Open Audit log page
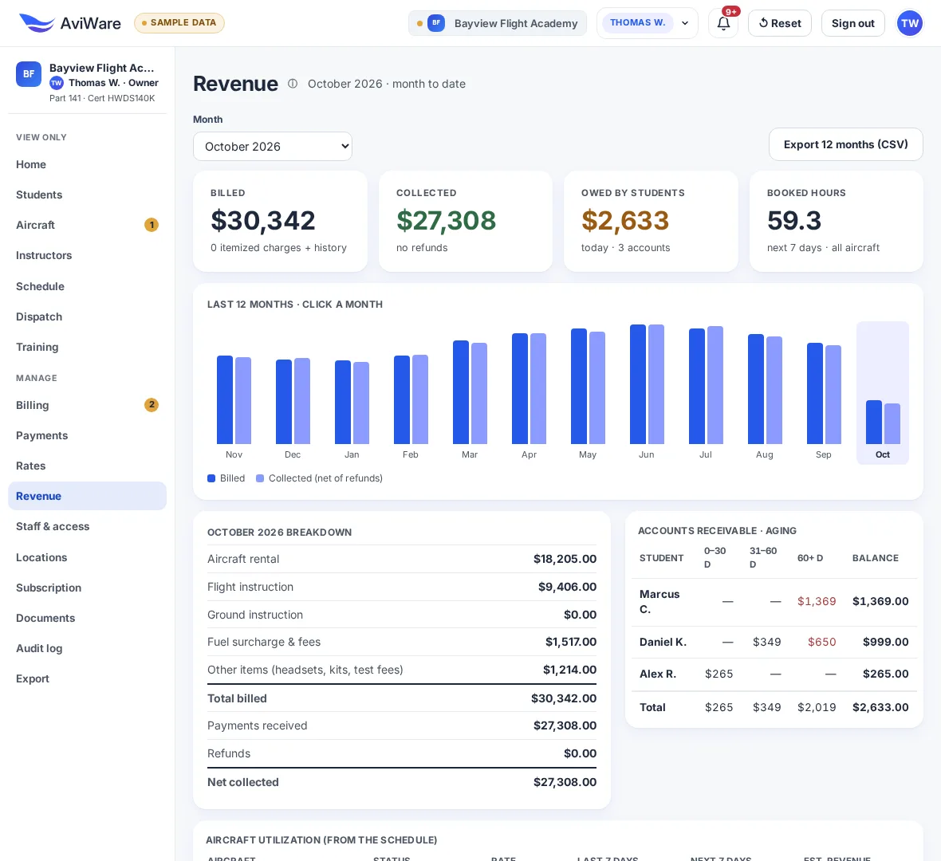 (x=87, y=649)
